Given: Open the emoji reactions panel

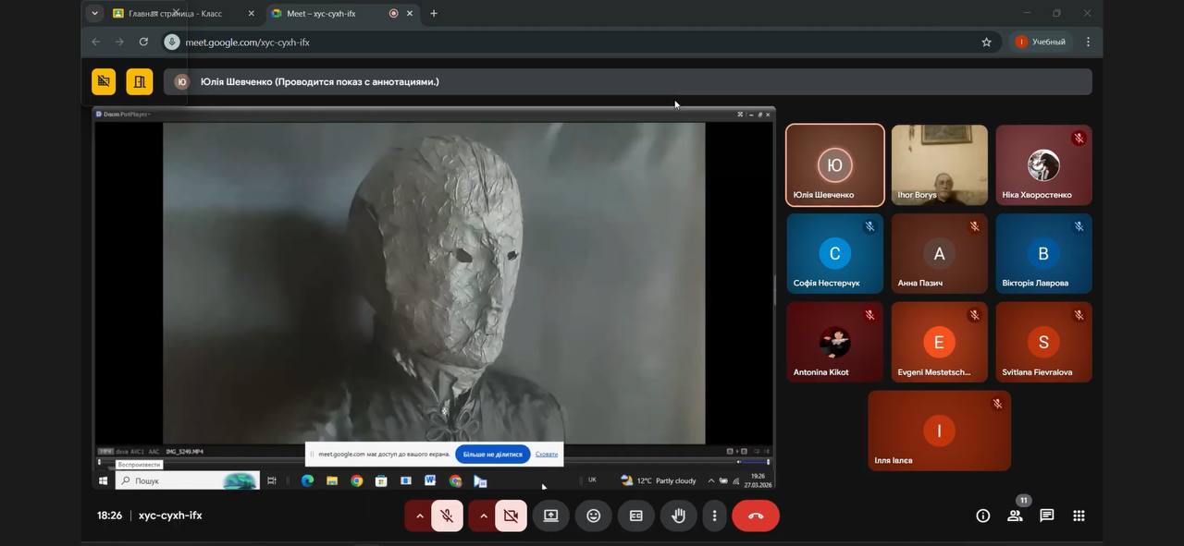Looking at the screenshot, I should pyautogui.click(x=593, y=516).
